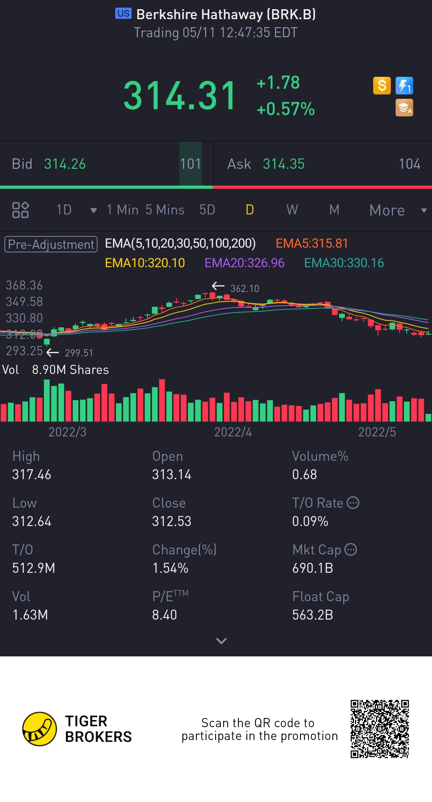Open EMA(5,10,20,30,50,100,200) indicator settings
This screenshot has width=432, height=802.
tap(180, 243)
